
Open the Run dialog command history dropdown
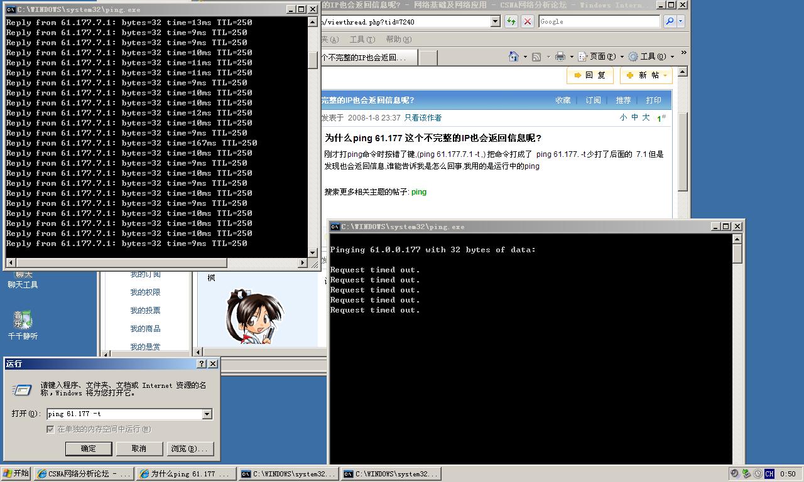(208, 414)
